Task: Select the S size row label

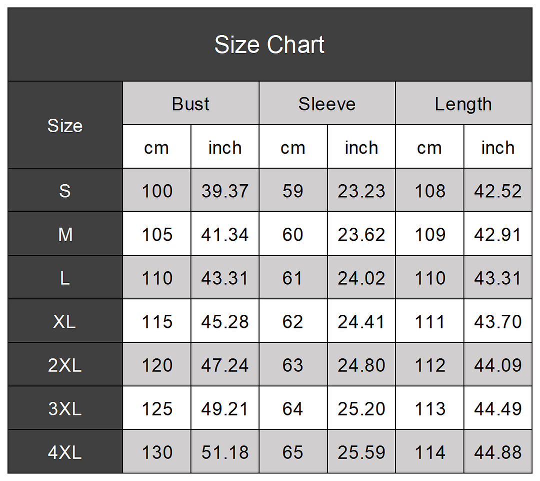Action: [x=65, y=191]
